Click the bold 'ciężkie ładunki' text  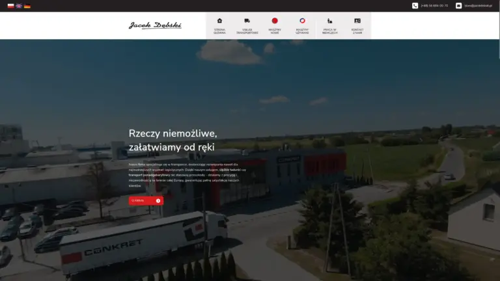click(230, 170)
